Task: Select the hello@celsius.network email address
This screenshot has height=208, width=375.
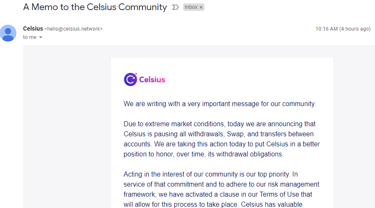Action: tap(73, 29)
